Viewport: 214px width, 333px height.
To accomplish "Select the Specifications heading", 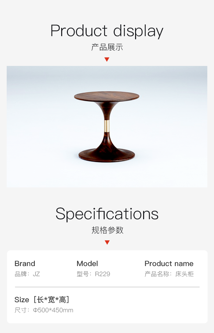I will (107, 214).
